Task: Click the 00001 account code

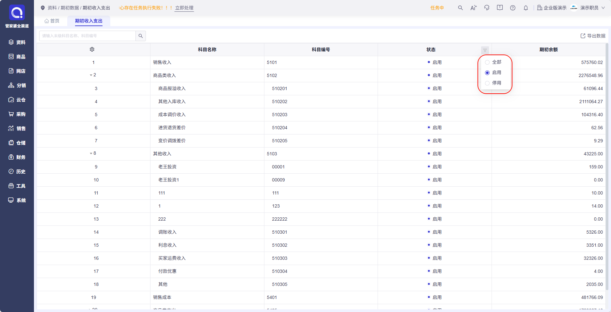Action: tap(278, 167)
